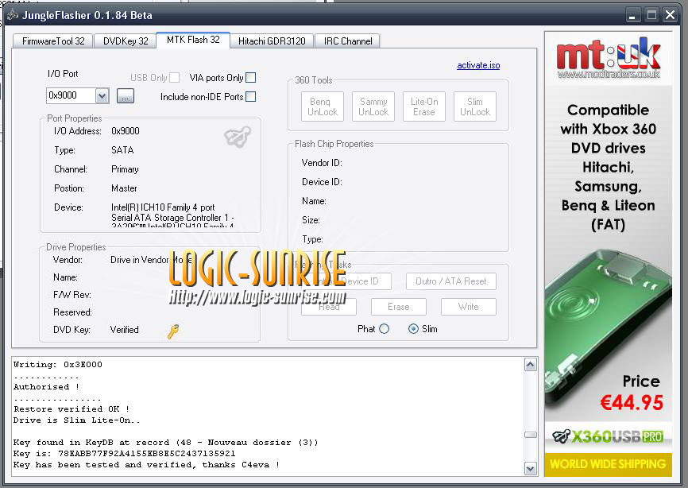Select the Phat radio button

[x=384, y=329]
